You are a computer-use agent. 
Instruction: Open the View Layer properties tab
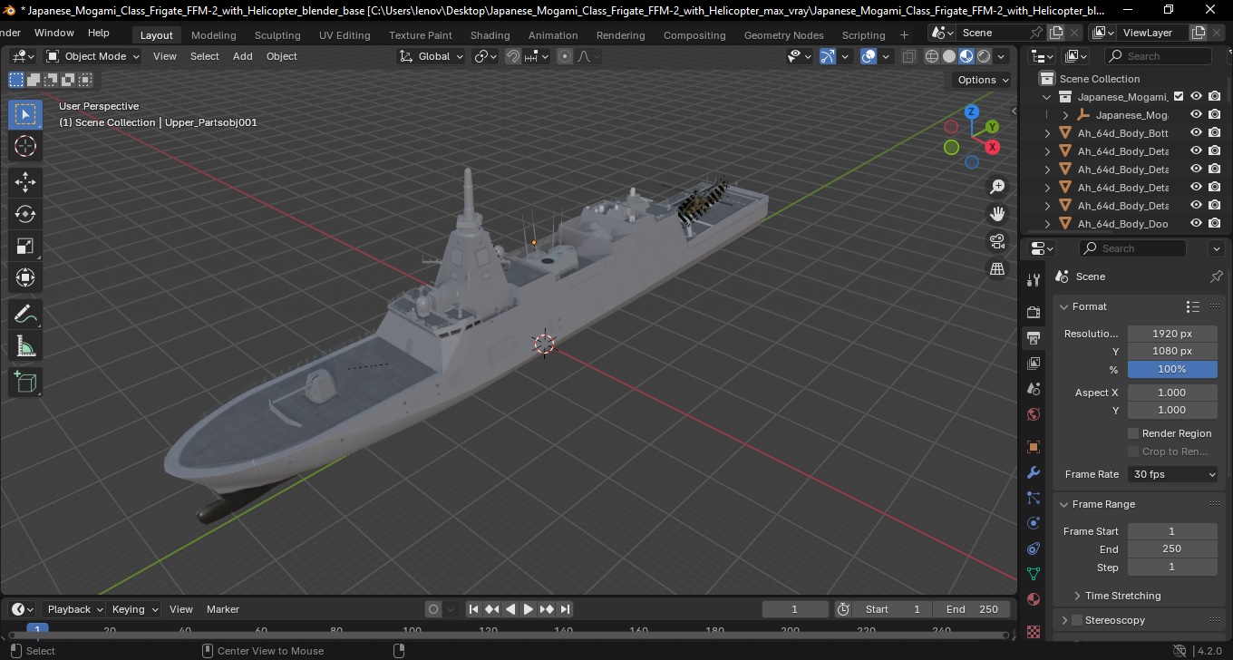click(x=1034, y=364)
